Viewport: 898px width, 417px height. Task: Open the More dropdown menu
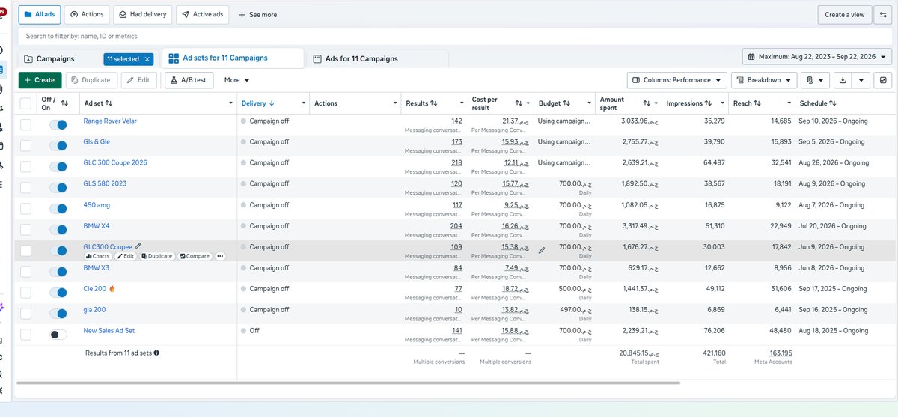(236, 80)
